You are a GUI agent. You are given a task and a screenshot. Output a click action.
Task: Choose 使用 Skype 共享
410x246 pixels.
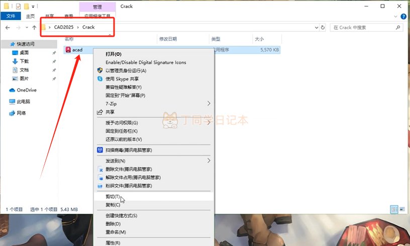pyautogui.click(x=154, y=79)
